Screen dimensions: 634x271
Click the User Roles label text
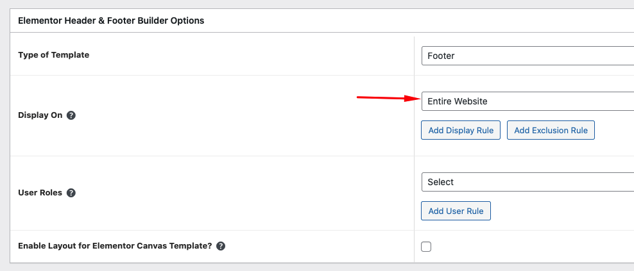click(x=40, y=193)
